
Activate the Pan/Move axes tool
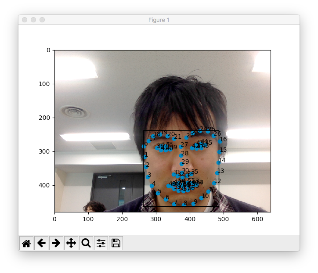point(71,243)
